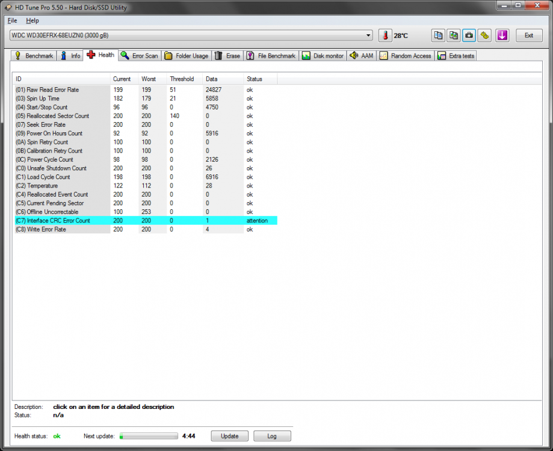553x451 pixels.
Task: Select the Calibration Retry Count row
Action: point(146,151)
